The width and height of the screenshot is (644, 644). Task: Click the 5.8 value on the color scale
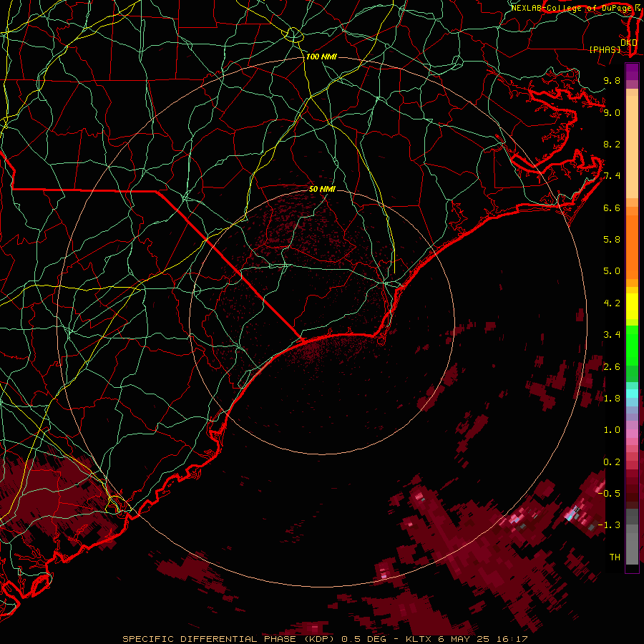(x=612, y=240)
